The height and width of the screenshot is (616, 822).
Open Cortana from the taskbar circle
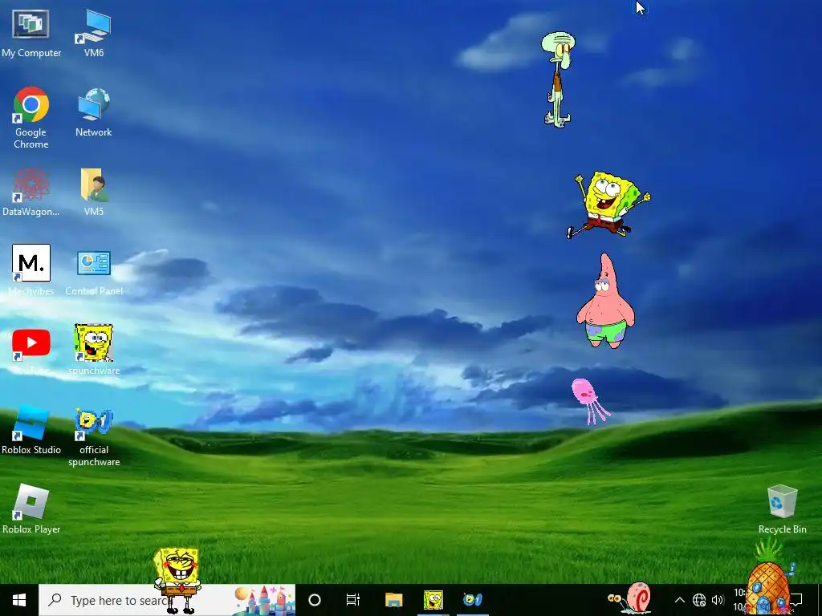tap(315, 600)
